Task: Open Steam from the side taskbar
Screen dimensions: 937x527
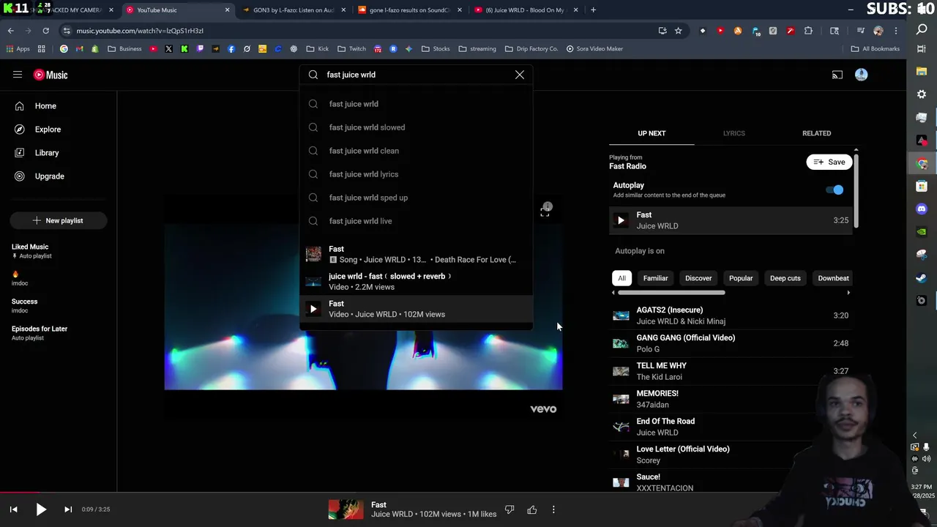Action: (x=922, y=278)
